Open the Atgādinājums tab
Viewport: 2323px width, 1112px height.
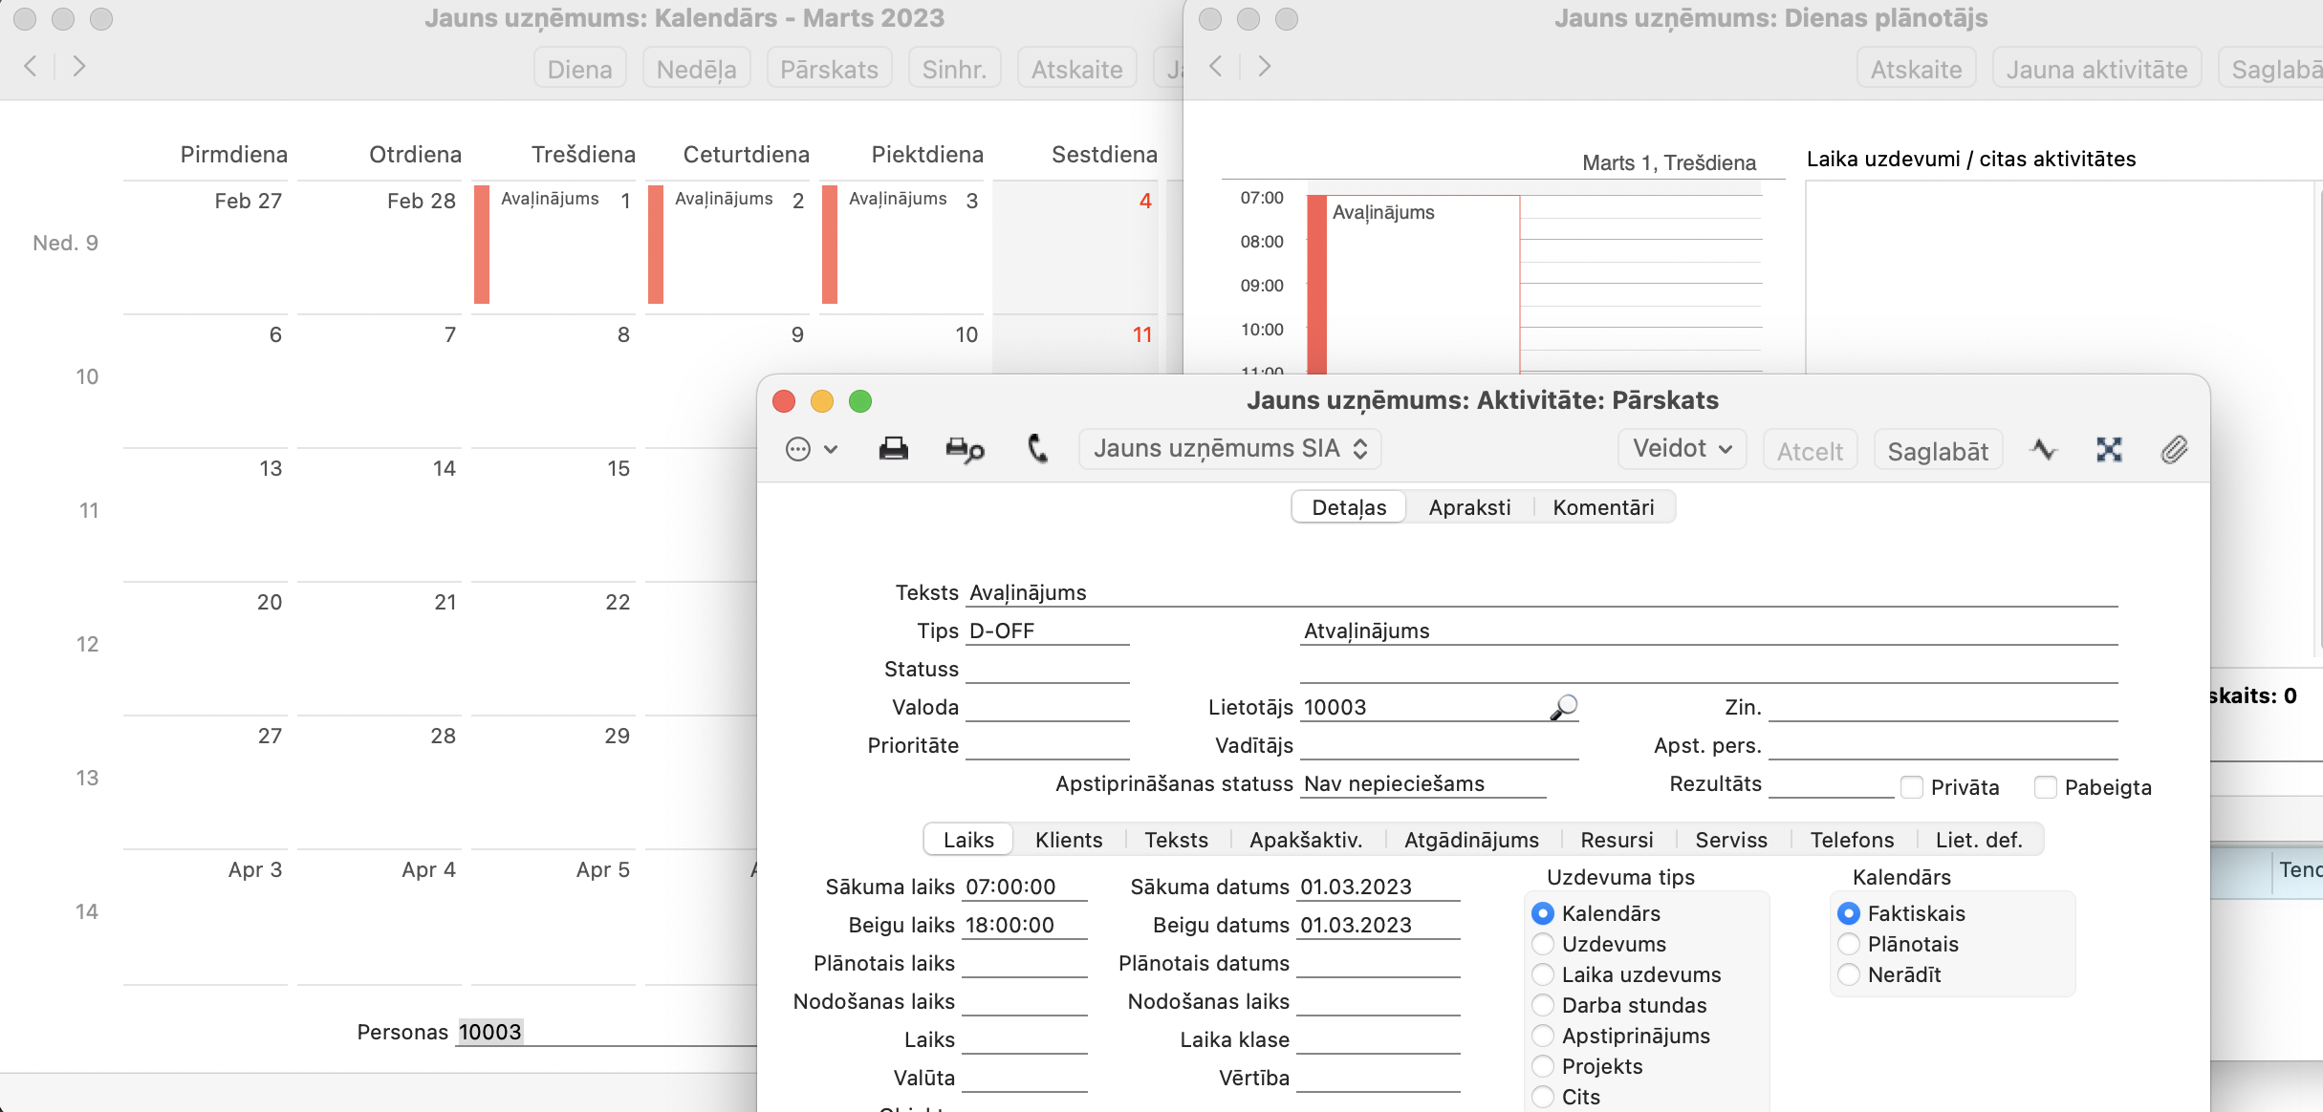(1471, 840)
